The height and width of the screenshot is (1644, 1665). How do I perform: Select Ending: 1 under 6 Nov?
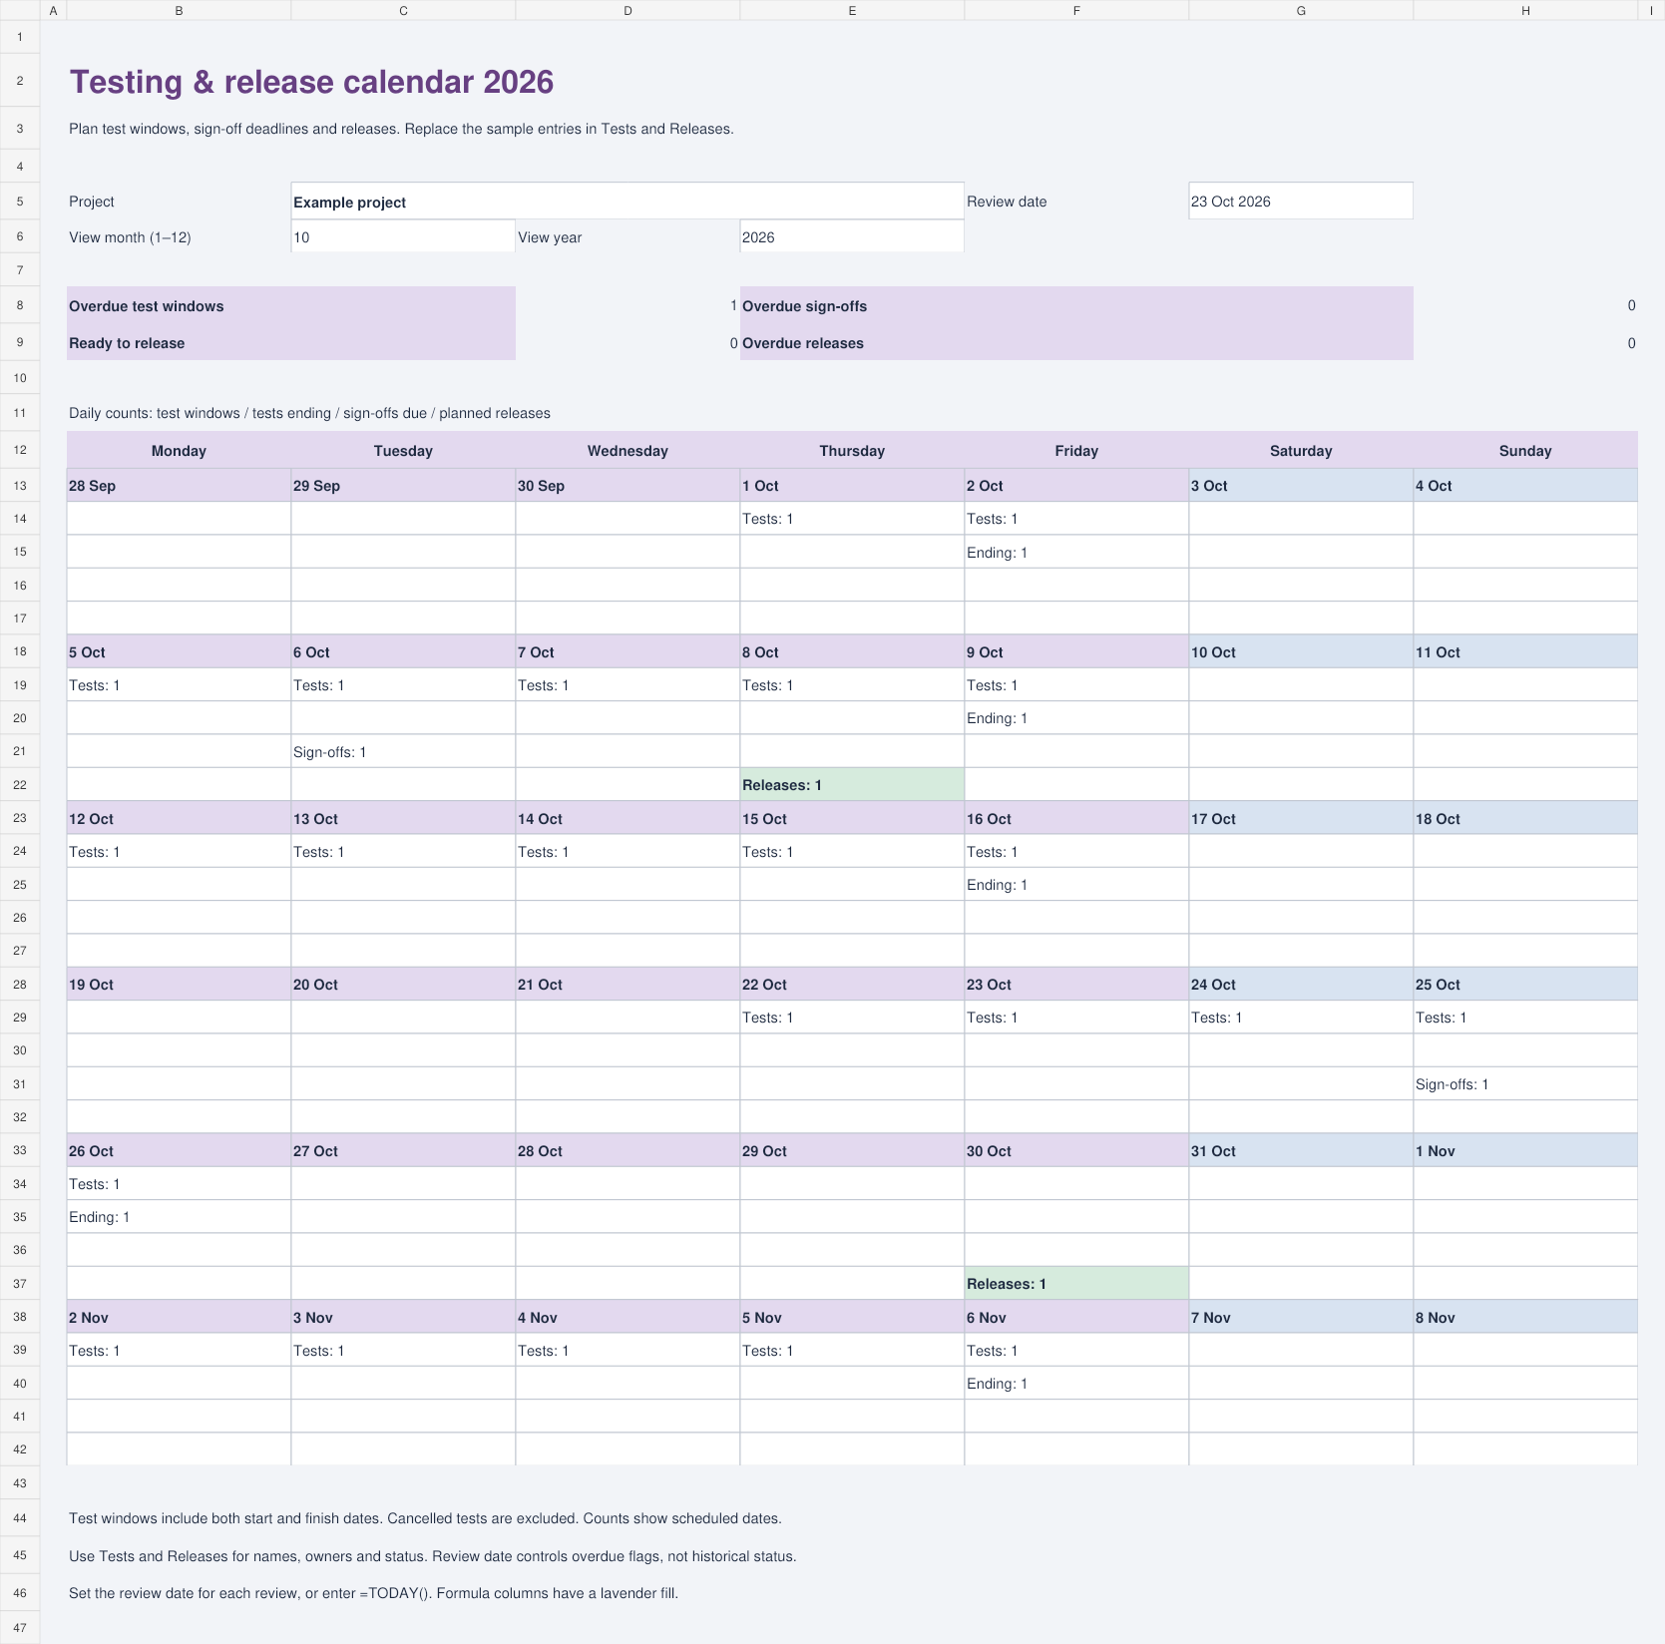[1076, 1384]
